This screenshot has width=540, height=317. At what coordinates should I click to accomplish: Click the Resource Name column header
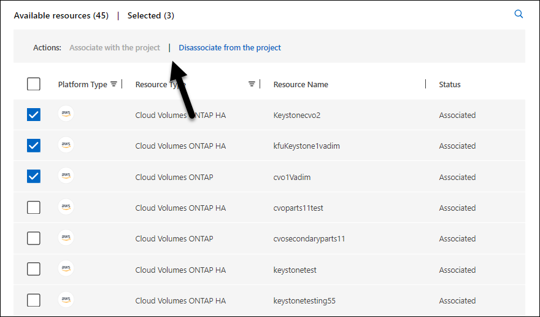pyautogui.click(x=301, y=84)
